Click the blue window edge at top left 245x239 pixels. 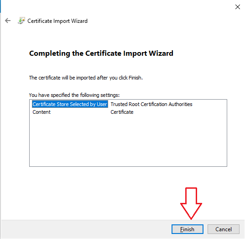coord(0,6)
